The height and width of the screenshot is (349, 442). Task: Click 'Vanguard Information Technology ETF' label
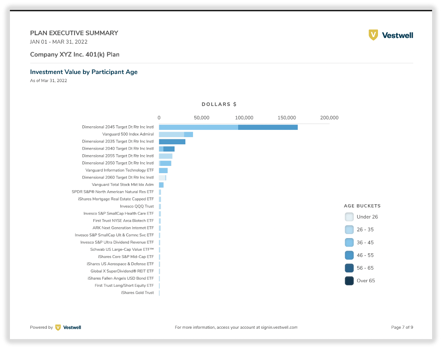pyautogui.click(x=120, y=170)
